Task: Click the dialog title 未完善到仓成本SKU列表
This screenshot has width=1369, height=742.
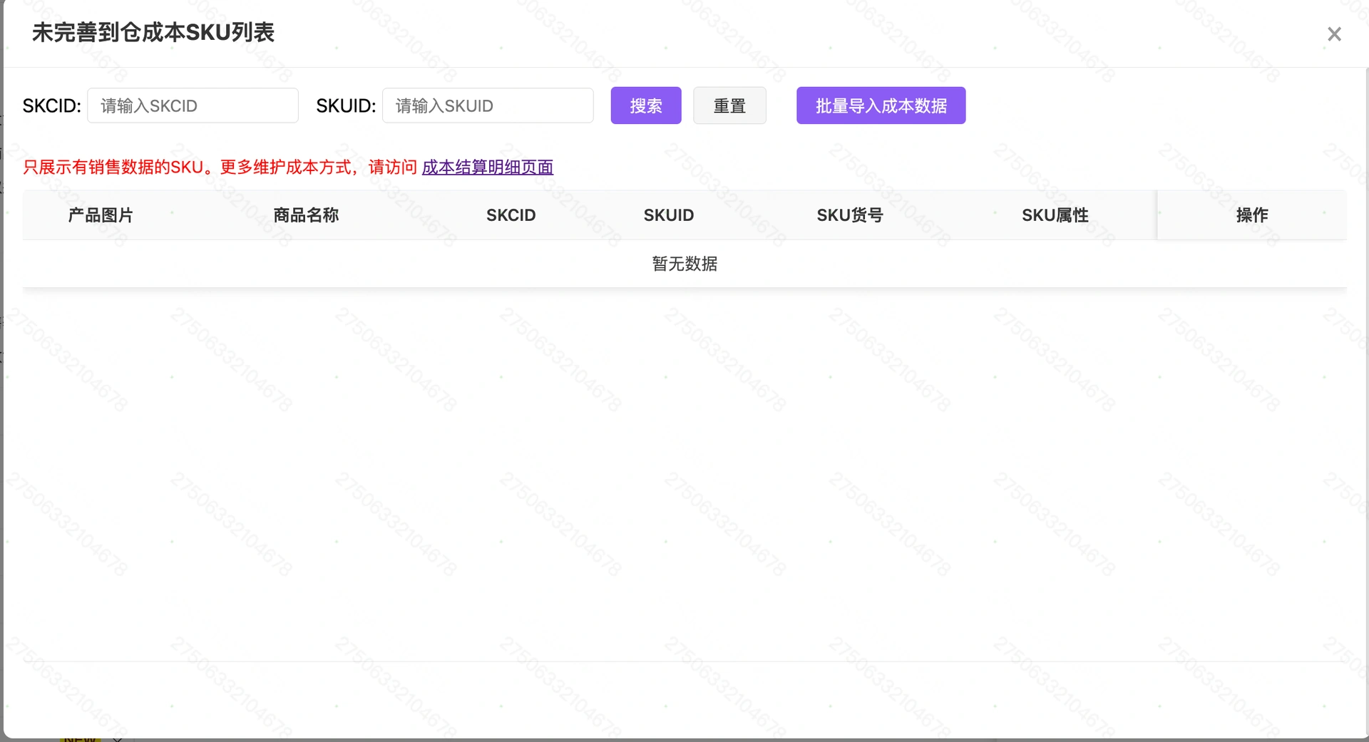Action: tap(153, 33)
